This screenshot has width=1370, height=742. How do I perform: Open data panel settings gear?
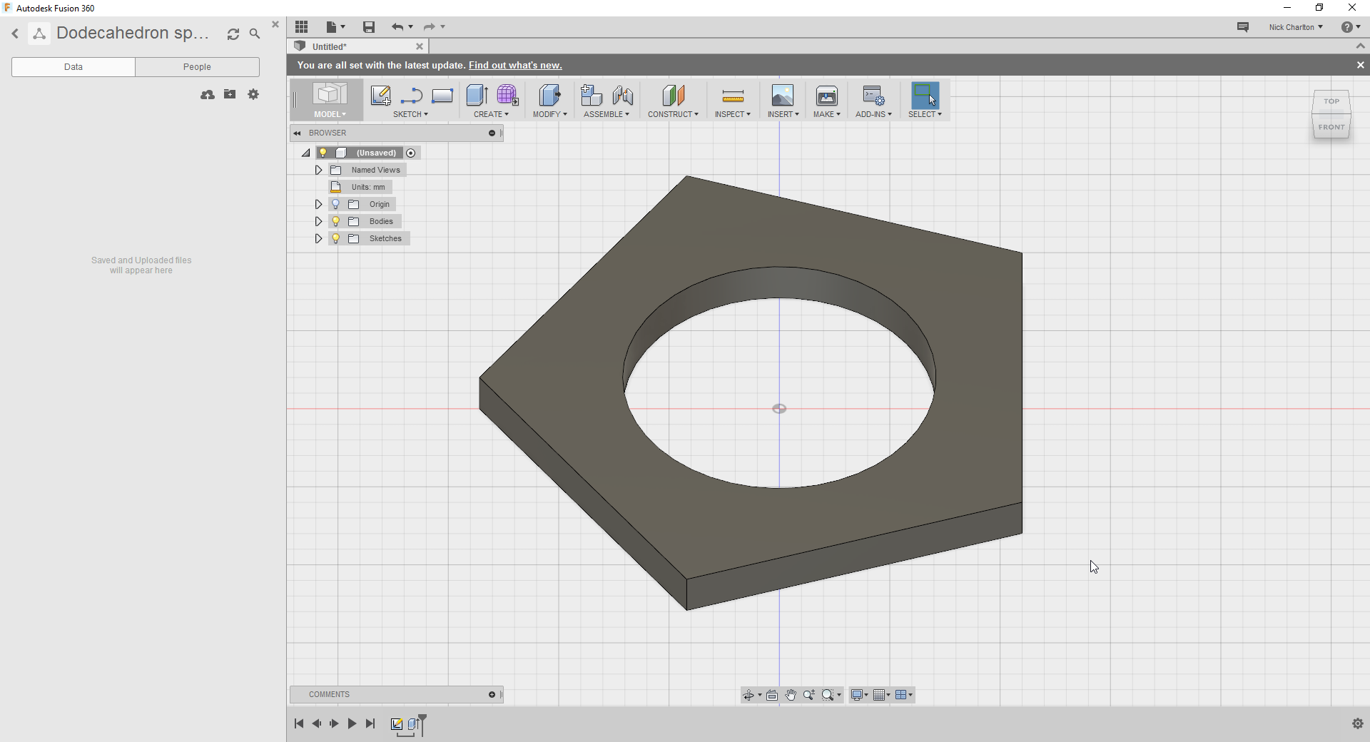pyautogui.click(x=253, y=94)
